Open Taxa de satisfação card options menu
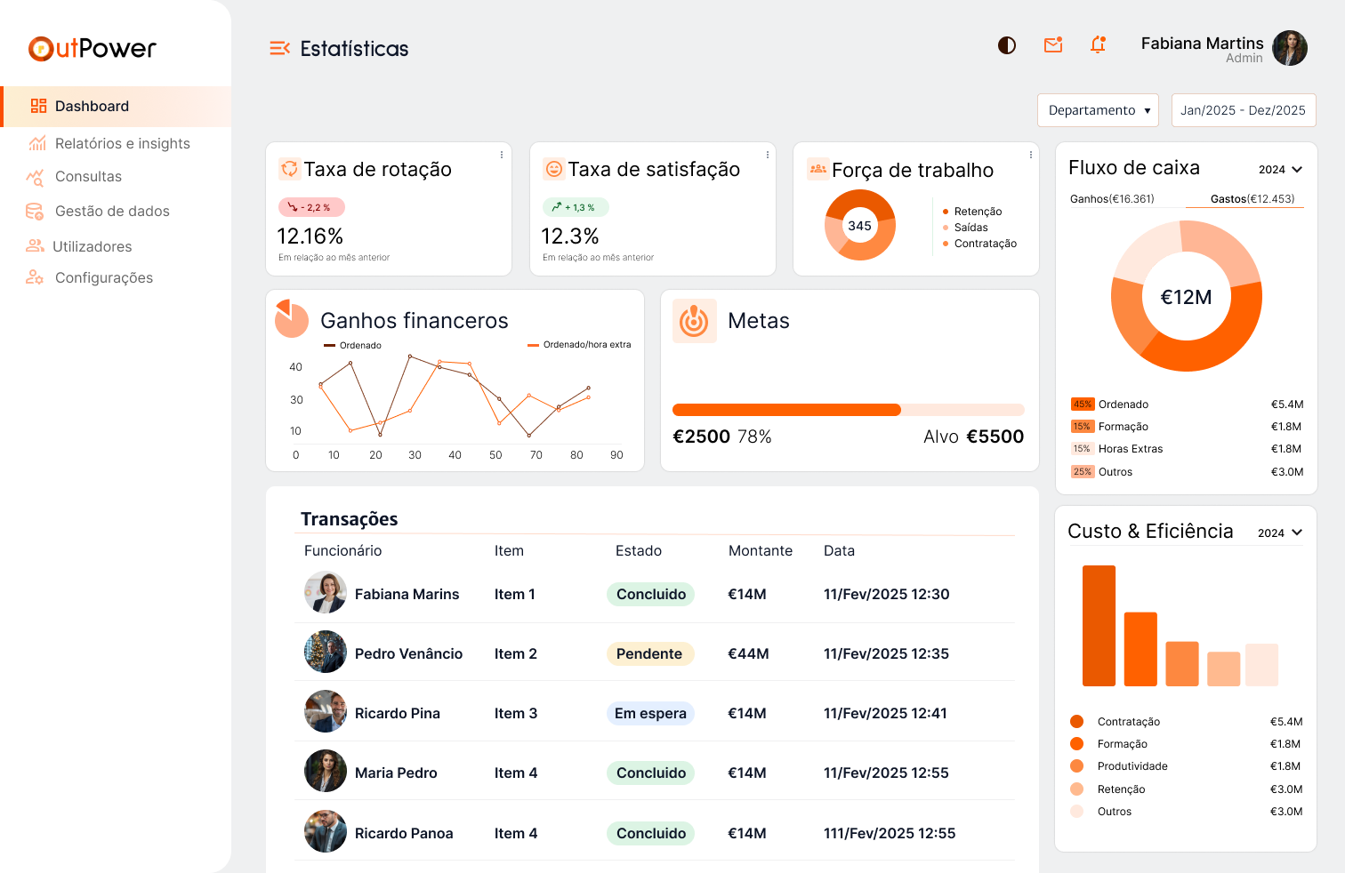The image size is (1345, 873). click(767, 155)
